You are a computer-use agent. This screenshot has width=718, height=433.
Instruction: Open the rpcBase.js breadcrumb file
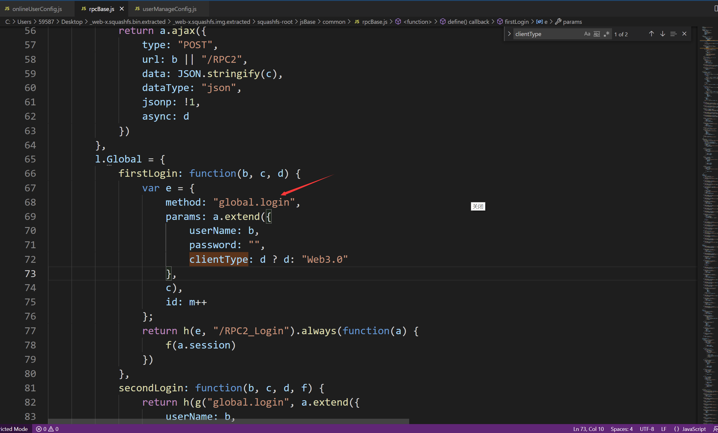[x=371, y=22]
